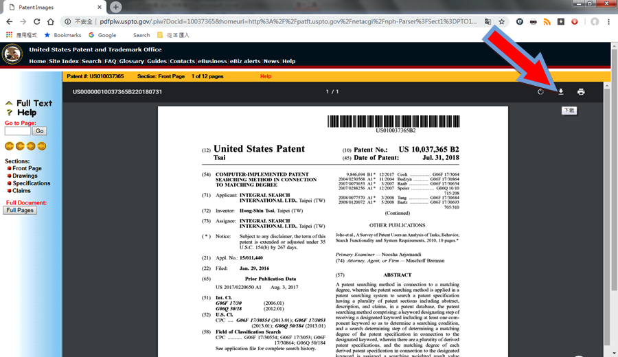Jump to Drawings section
The width and height of the screenshot is (618, 357).
pos(25,176)
